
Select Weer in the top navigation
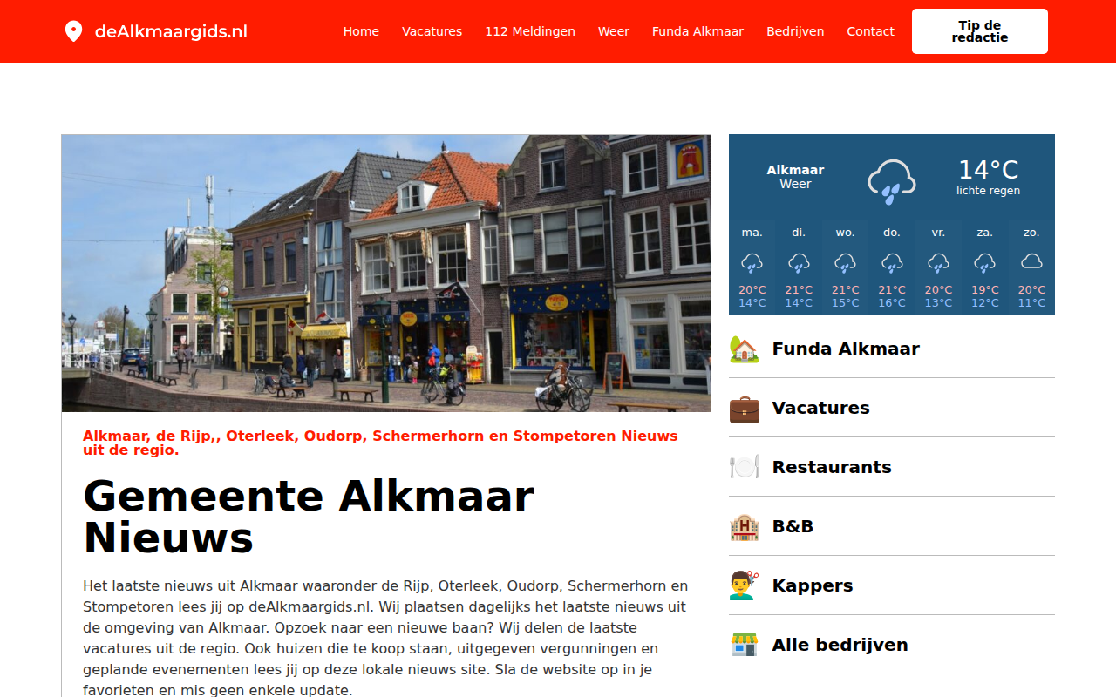(x=614, y=31)
